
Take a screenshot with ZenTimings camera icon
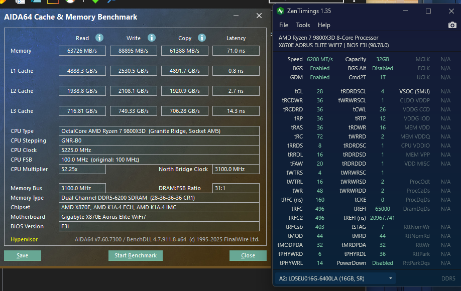(452, 25)
